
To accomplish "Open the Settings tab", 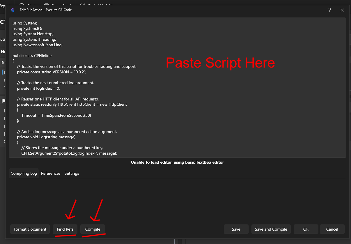I will [72, 173].
